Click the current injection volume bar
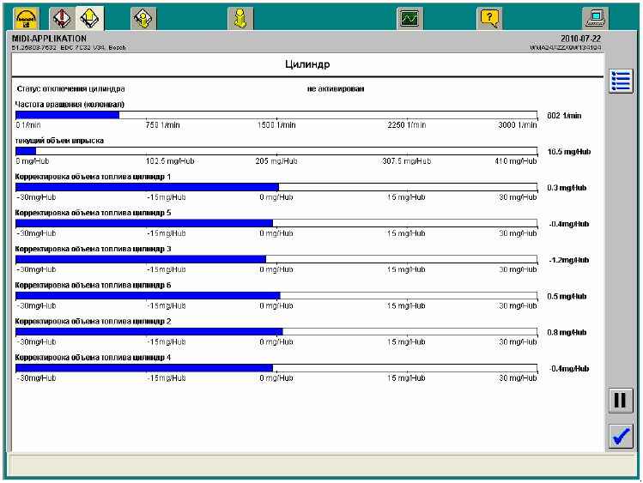 [276, 150]
